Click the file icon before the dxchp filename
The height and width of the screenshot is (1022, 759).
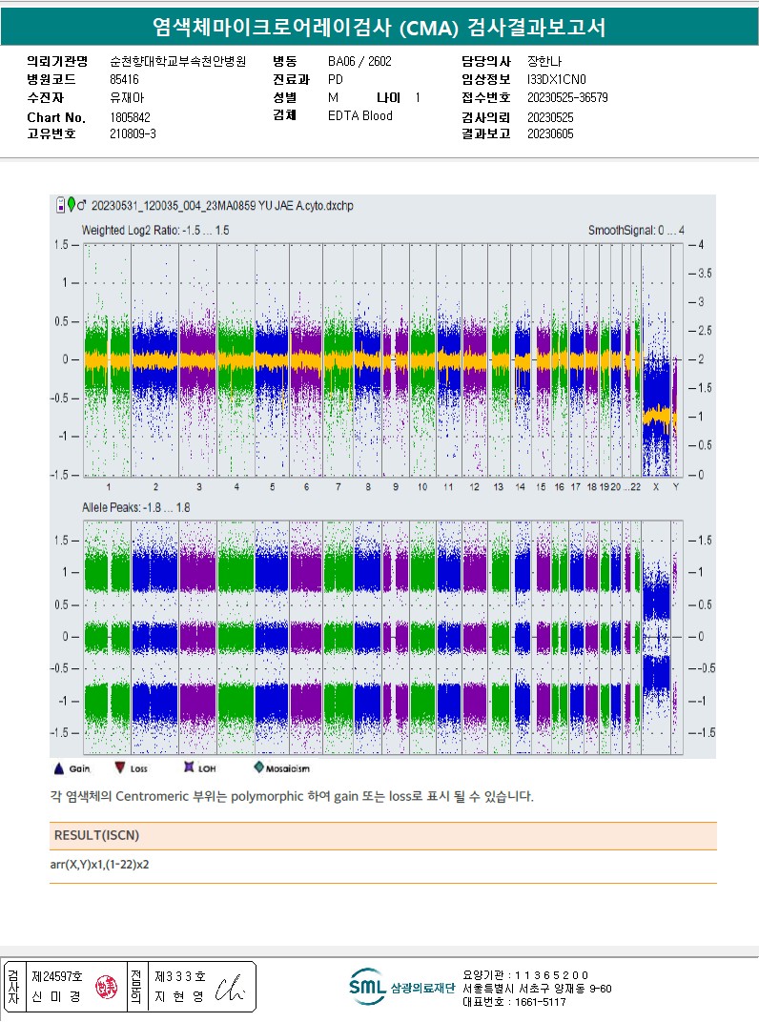pyautogui.click(x=61, y=205)
